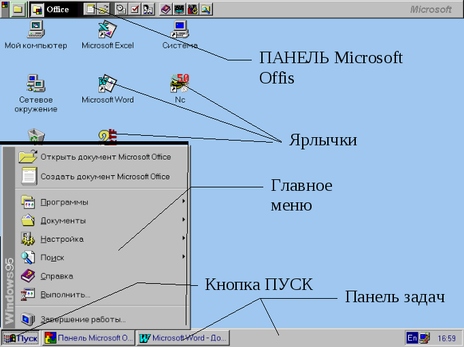The height and width of the screenshot is (347, 464).
Task: Click the clock appointment icon
Action: [120, 10]
